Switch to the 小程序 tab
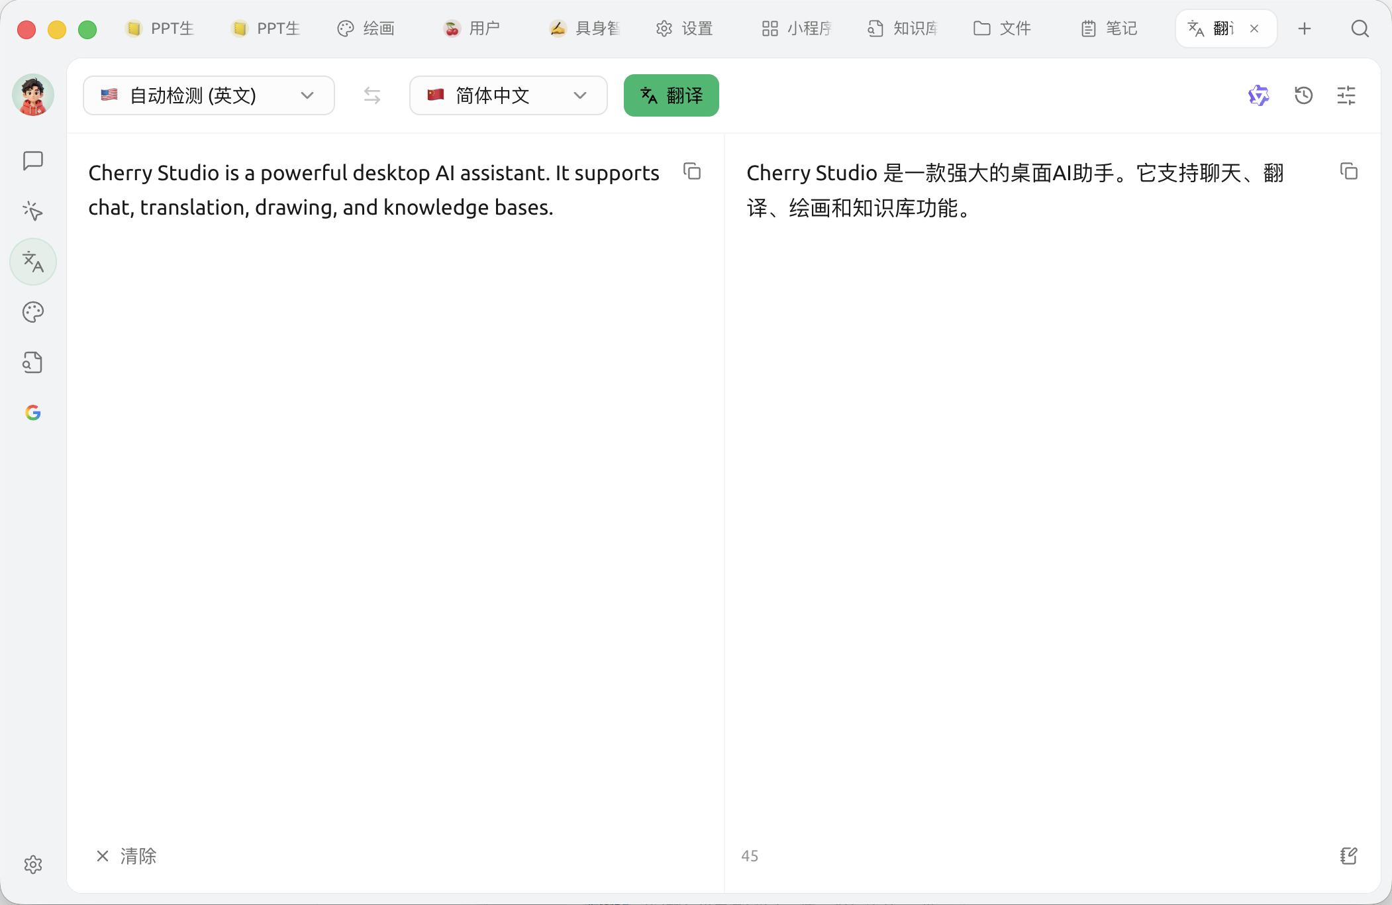1392x905 pixels. tap(797, 28)
